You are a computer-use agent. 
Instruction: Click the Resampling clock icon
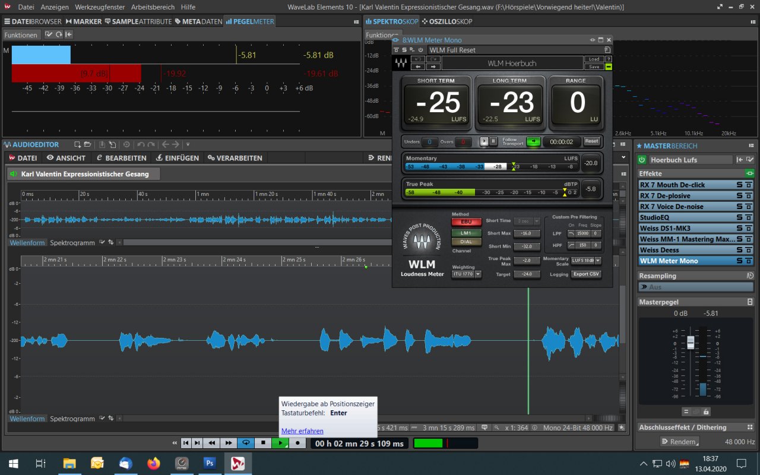pyautogui.click(x=750, y=275)
